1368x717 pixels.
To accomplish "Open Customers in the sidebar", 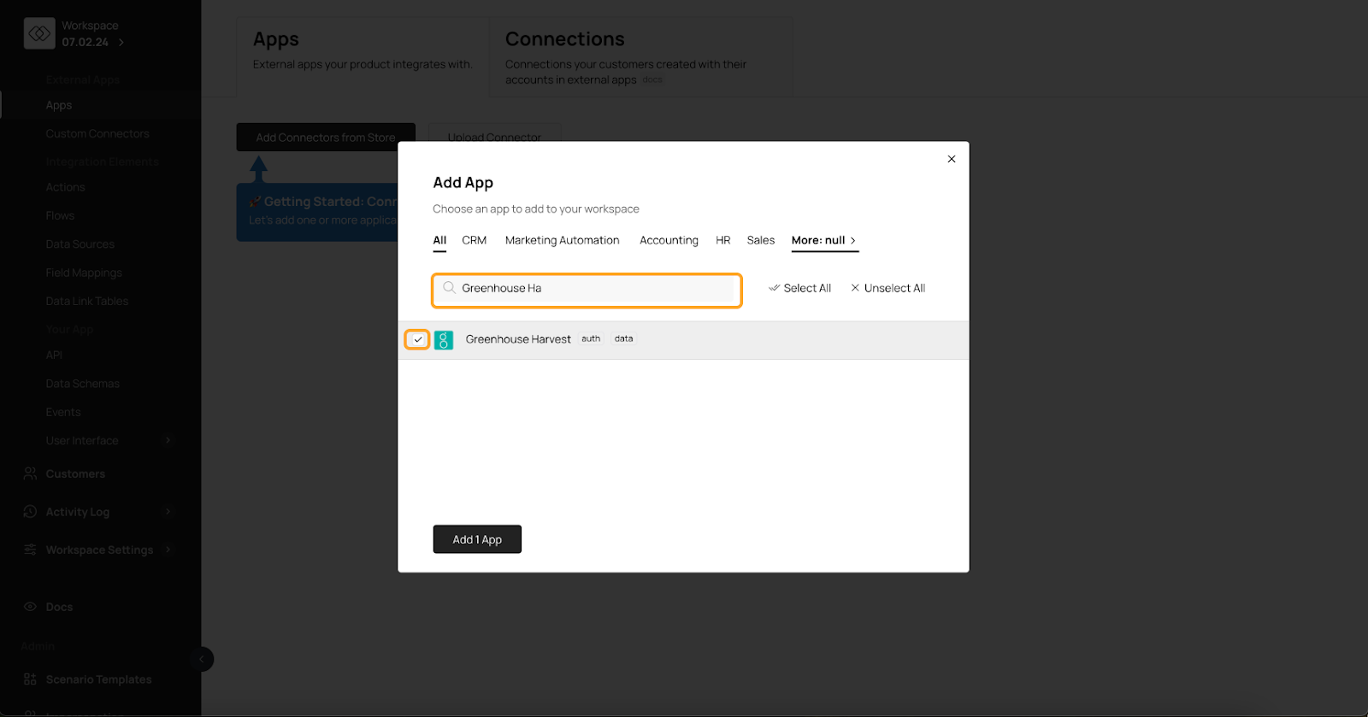I will tap(75, 473).
